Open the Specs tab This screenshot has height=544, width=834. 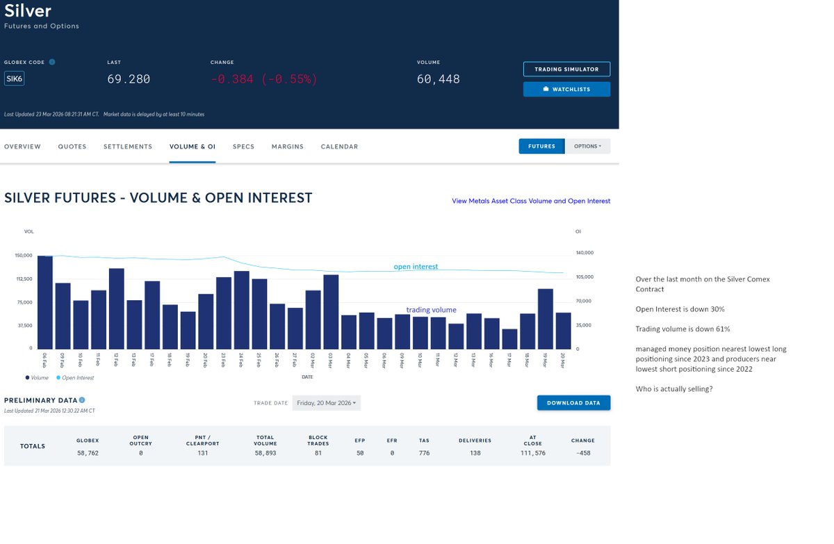point(243,147)
